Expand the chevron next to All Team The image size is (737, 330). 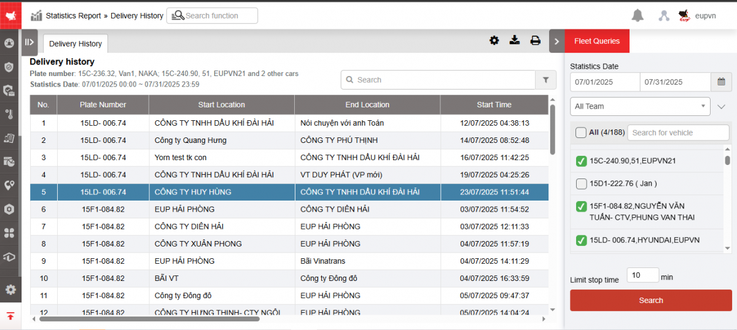pyautogui.click(x=722, y=107)
